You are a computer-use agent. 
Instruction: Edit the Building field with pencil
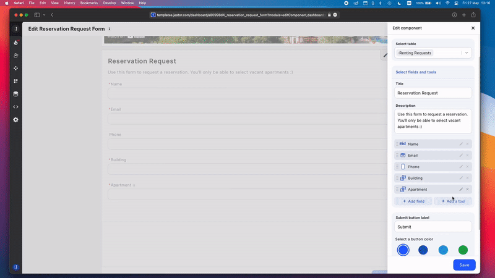tap(461, 178)
